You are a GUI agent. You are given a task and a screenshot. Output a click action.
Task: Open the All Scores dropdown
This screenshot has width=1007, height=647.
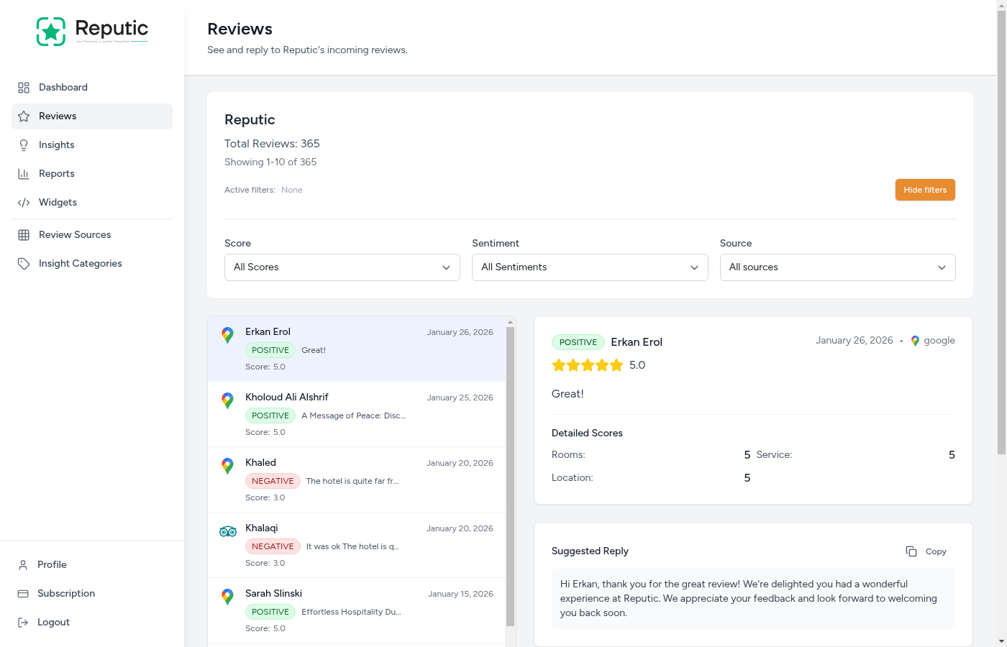(342, 267)
